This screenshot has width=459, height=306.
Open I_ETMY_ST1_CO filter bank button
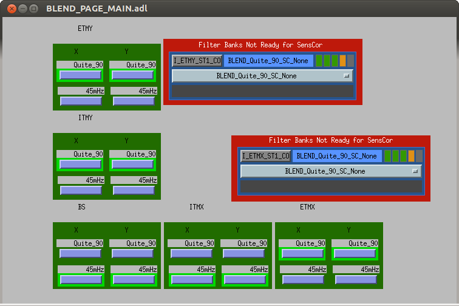[197, 61]
